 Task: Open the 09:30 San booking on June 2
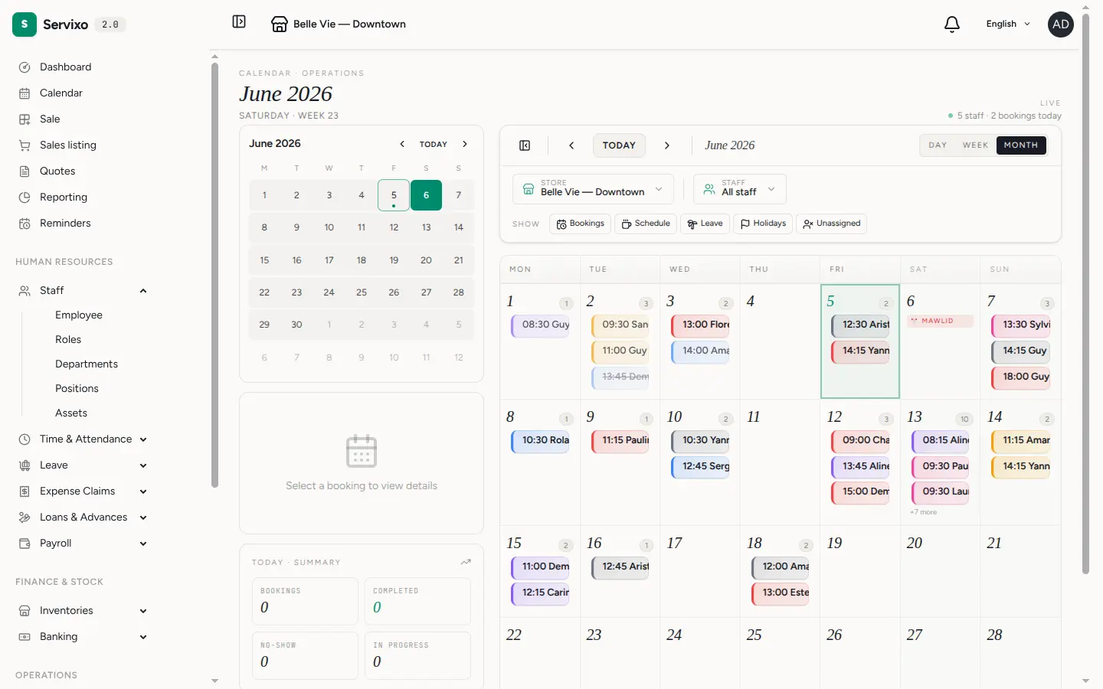[620, 325]
